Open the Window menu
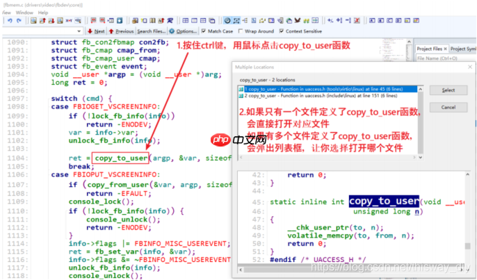This screenshot has width=477, height=280. (x=24, y=13)
